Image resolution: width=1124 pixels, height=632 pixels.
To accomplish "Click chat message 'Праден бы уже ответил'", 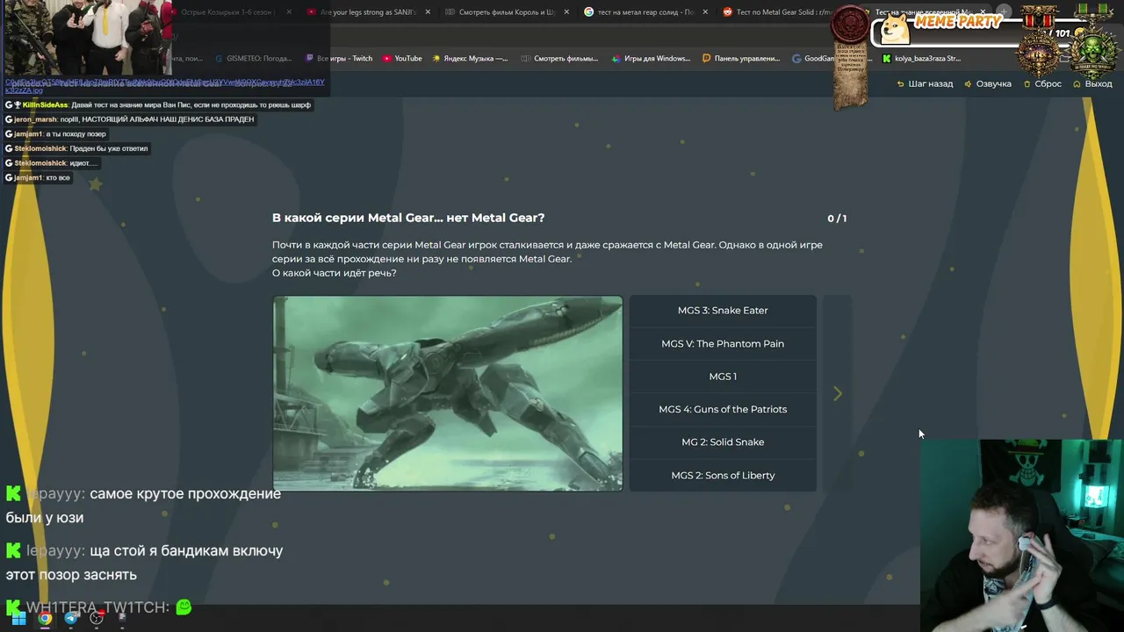I will pyautogui.click(x=77, y=148).
